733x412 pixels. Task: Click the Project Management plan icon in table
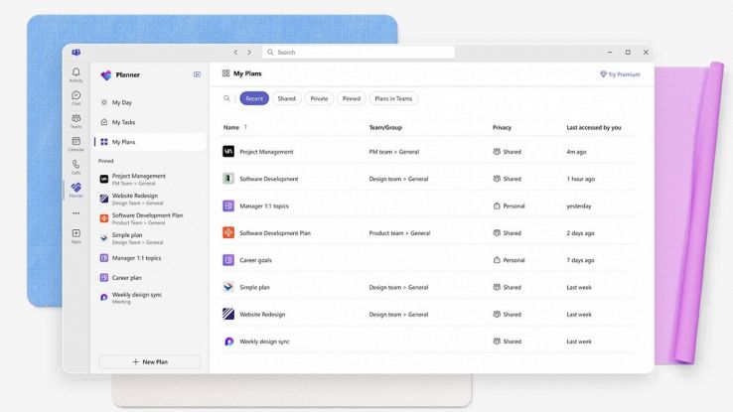click(228, 151)
